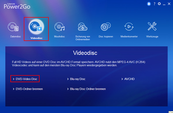Open the Musikdisc category icon

[60, 27]
